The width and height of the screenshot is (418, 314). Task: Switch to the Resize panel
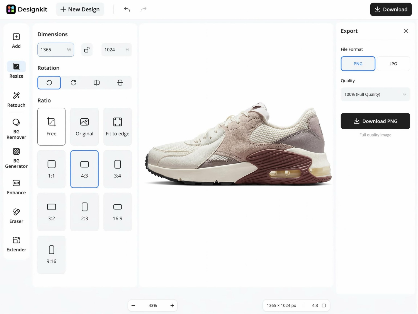(x=16, y=70)
